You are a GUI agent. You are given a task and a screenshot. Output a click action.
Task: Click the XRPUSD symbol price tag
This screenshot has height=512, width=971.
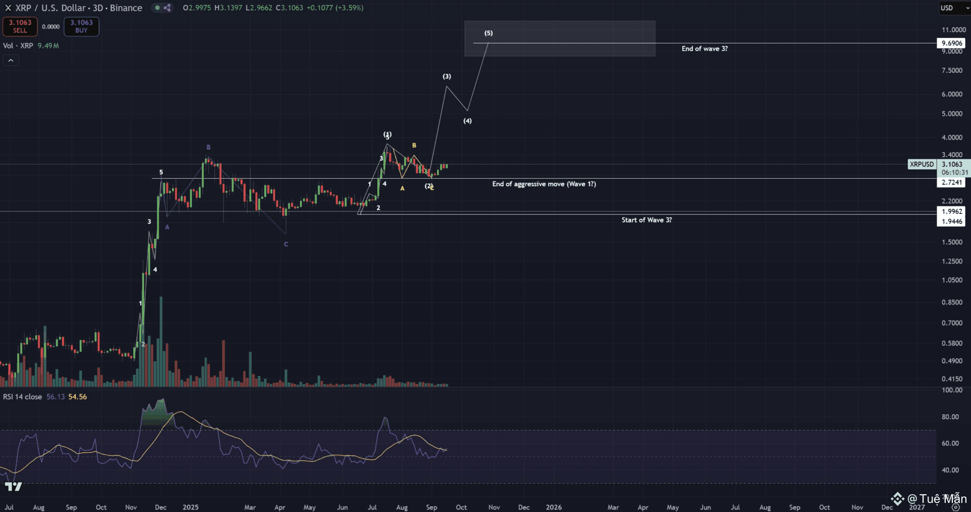pos(922,164)
